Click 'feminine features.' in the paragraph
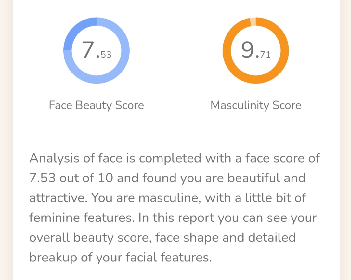Viewport: 351px width, 280px height. click(82, 218)
